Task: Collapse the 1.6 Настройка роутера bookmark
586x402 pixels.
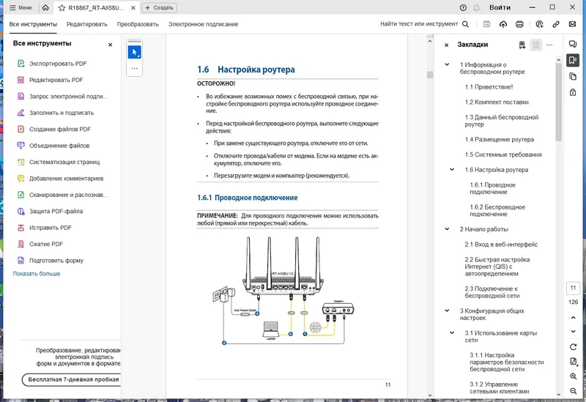Action: (x=452, y=170)
